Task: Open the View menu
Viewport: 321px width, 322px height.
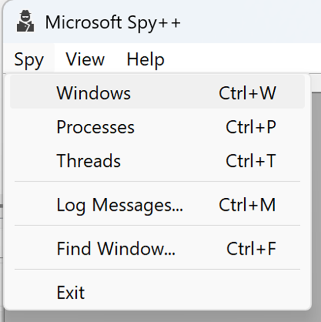Action: click(x=85, y=60)
